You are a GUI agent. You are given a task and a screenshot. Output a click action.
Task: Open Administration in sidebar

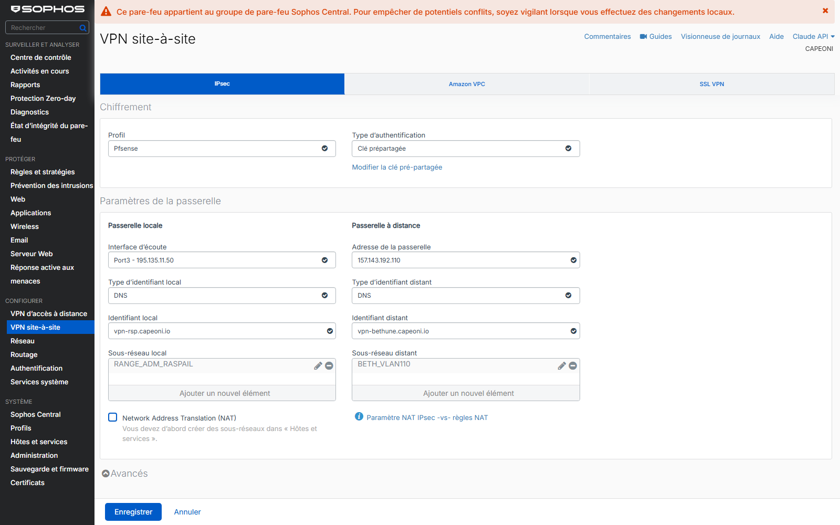point(34,456)
